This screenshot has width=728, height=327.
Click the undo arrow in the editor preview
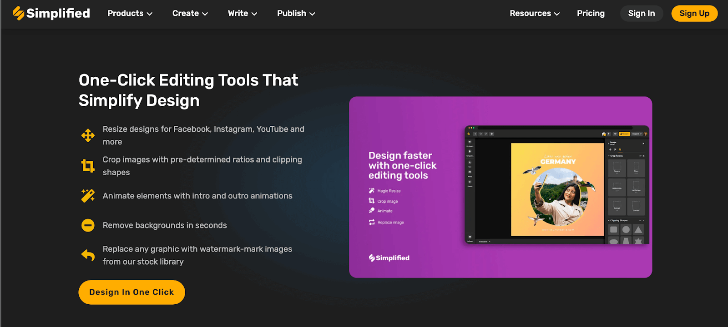[x=480, y=134]
